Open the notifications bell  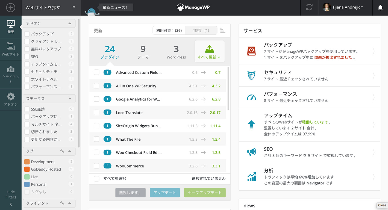pyautogui.click(x=380, y=8)
